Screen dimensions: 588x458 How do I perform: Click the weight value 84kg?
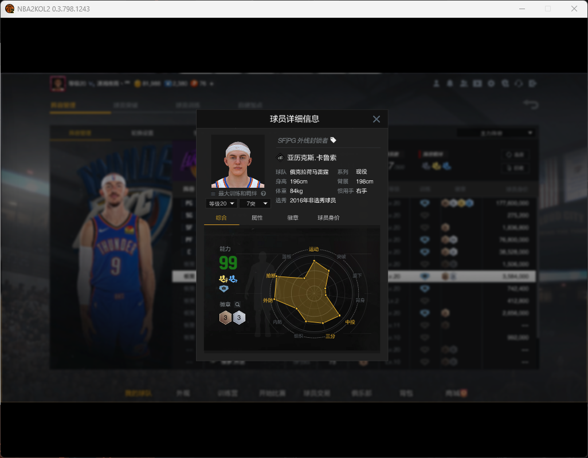[296, 191]
